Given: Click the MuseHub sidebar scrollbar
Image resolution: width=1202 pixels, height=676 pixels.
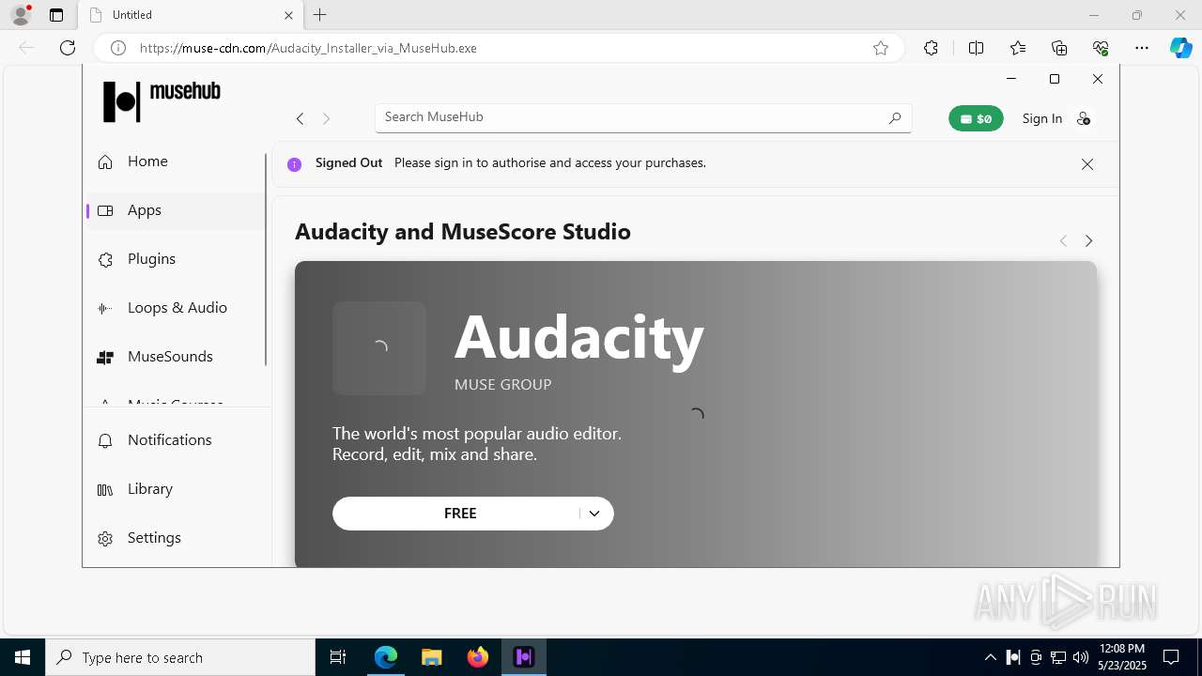Looking at the screenshot, I should click(x=267, y=260).
